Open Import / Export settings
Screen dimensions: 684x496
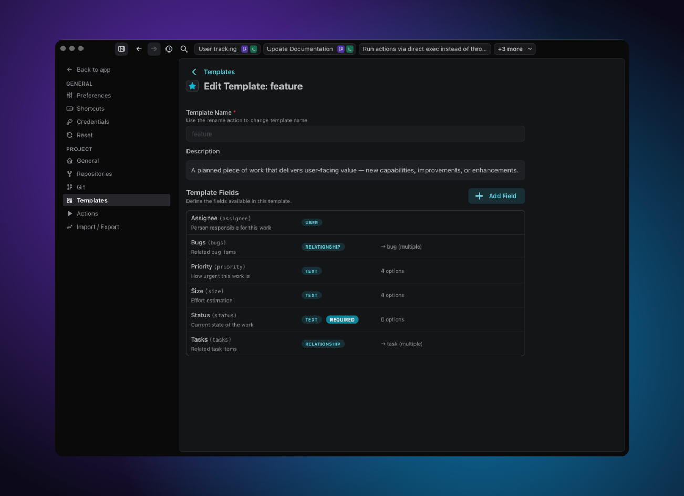click(116, 227)
